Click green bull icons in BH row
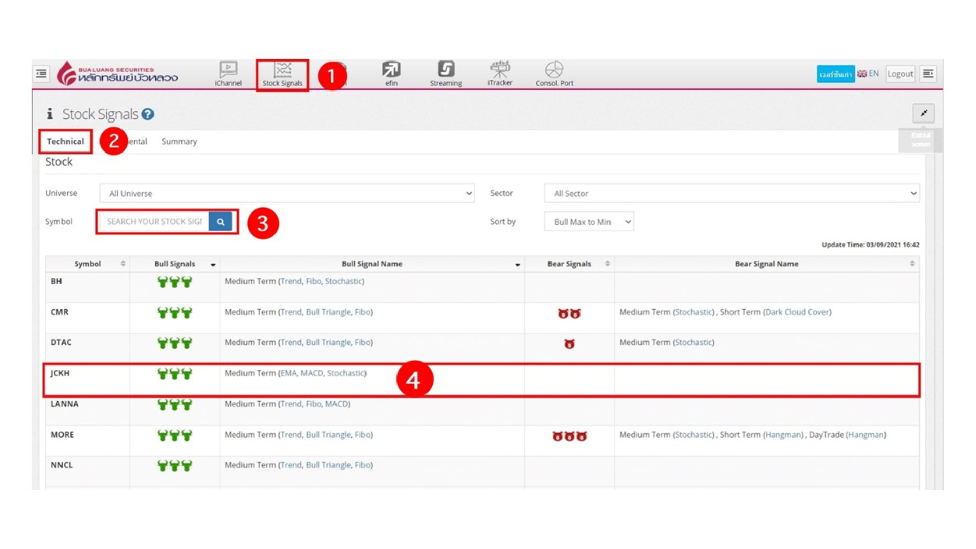976x549 pixels. (x=174, y=282)
